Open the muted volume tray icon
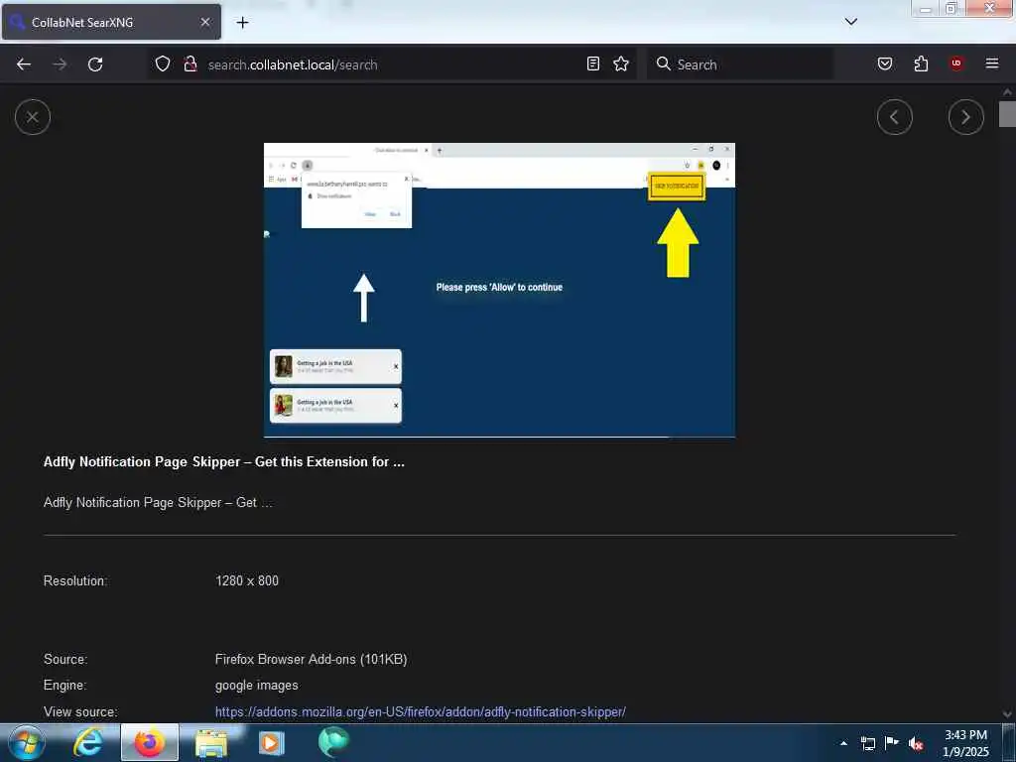The image size is (1016, 762). click(x=916, y=744)
